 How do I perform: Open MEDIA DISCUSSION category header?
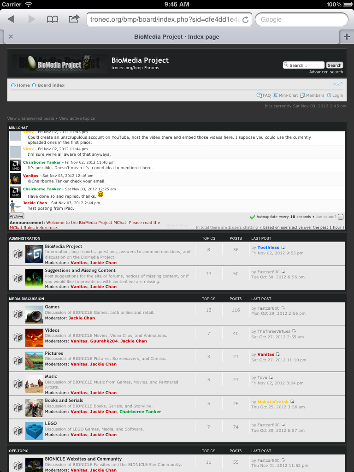(26, 299)
